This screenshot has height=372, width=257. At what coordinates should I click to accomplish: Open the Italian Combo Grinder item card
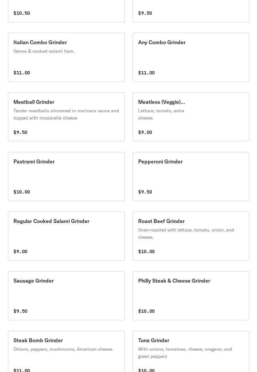coord(66,57)
